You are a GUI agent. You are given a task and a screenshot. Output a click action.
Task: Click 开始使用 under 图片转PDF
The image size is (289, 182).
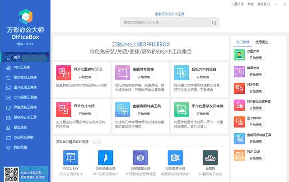pos(256,125)
